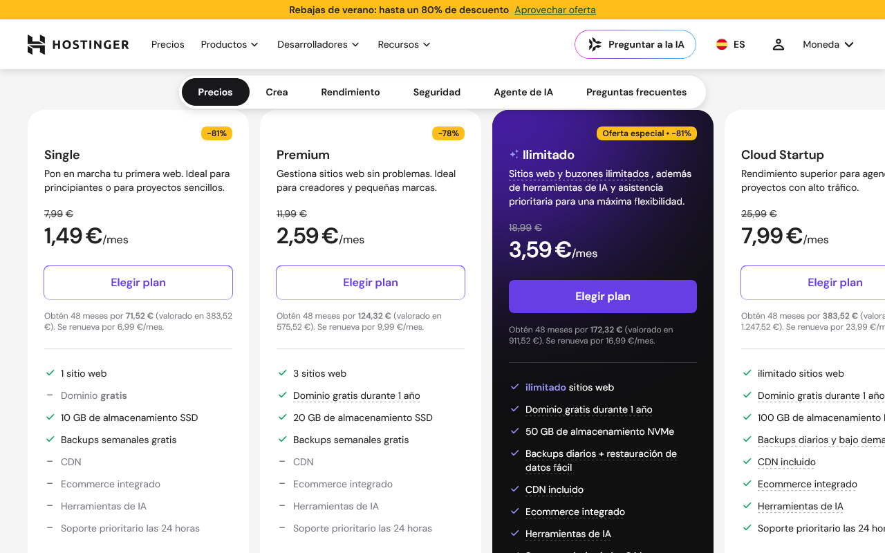Click the '-78%' badge on Premium plan
This screenshot has height=553, width=885.
coord(449,133)
